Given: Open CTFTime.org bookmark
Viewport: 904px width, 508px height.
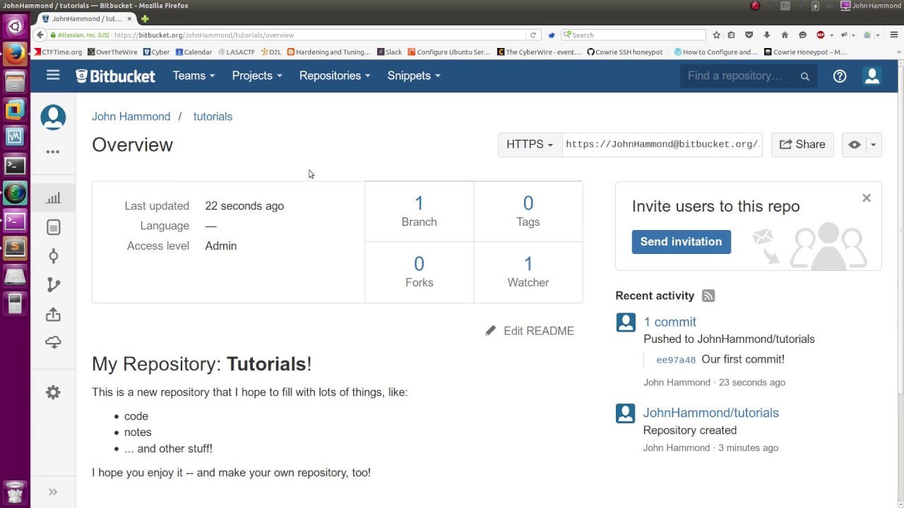Looking at the screenshot, I should coord(58,52).
